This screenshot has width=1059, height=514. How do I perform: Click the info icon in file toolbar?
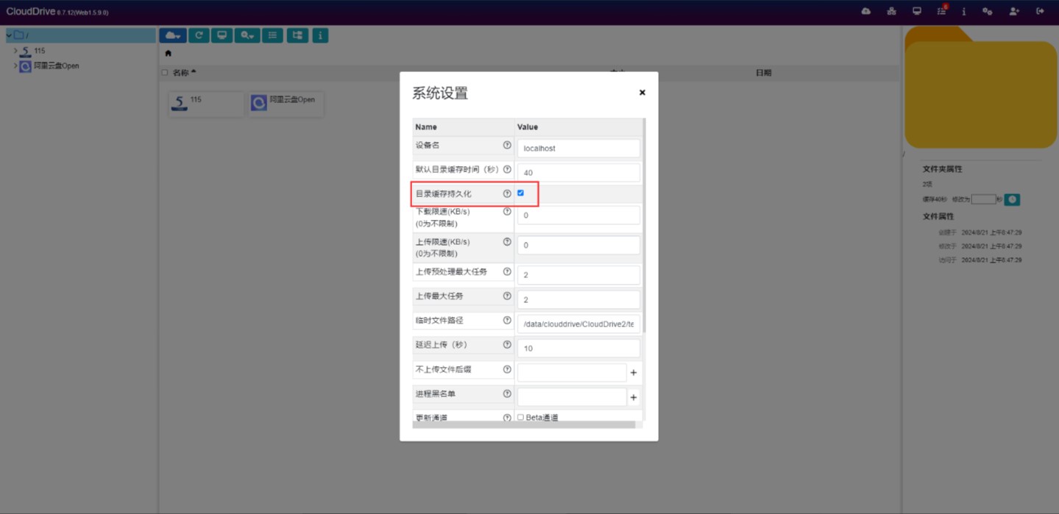pyautogui.click(x=320, y=35)
